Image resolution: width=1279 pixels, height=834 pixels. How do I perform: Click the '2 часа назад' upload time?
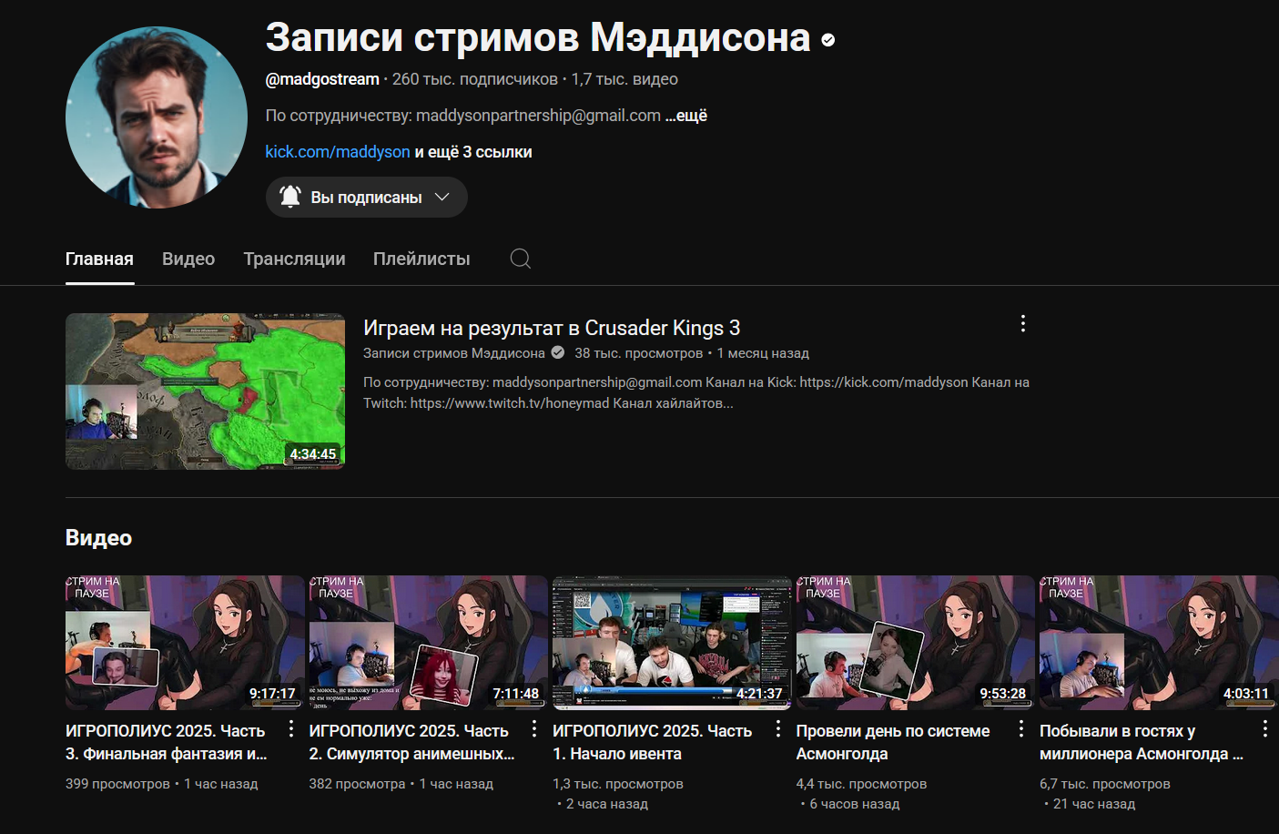pyautogui.click(x=607, y=804)
